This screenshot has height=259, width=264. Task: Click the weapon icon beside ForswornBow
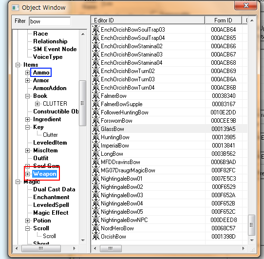pyautogui.click(x=96, y=121)
